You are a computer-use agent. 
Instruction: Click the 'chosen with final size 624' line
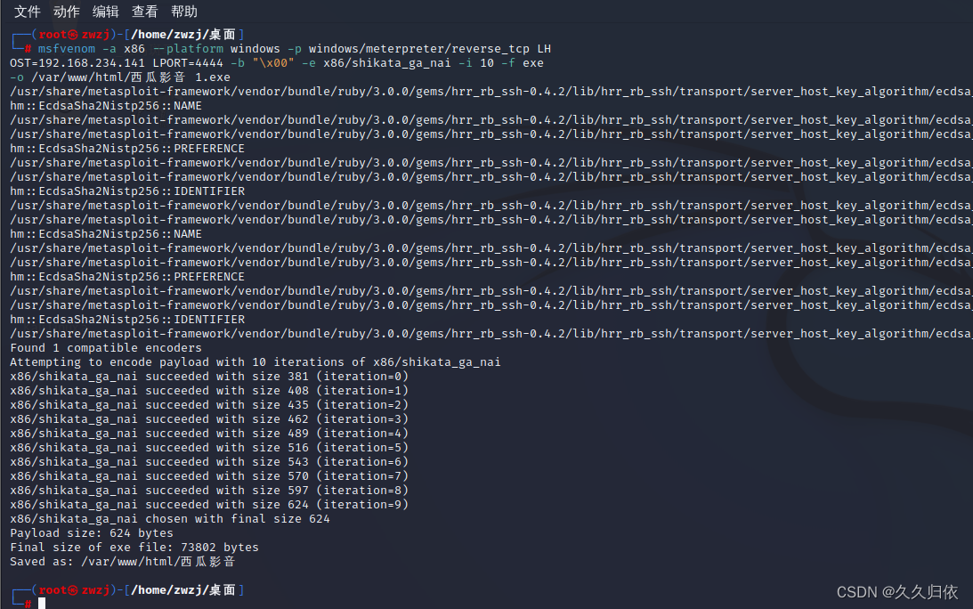click(x=170, y=519)
